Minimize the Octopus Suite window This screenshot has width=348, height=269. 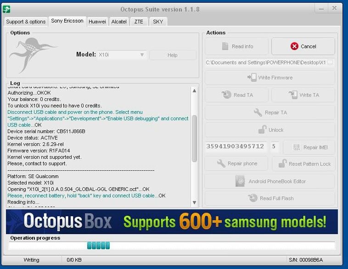(x=321, y=9)
